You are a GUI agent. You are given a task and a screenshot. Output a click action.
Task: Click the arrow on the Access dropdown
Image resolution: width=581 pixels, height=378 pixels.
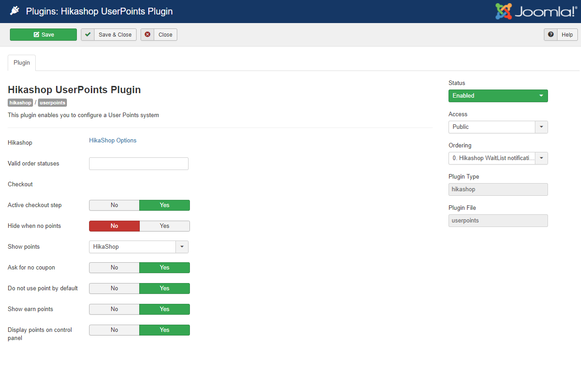click(x=542, y=127)
